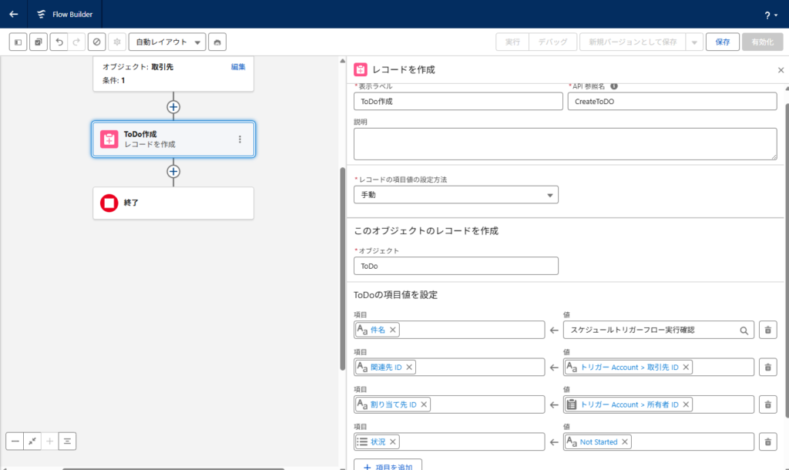The width and height of the screenshot is (789, 470).
Task: Click the Not Started value combobox
Action: pos(659,441)
